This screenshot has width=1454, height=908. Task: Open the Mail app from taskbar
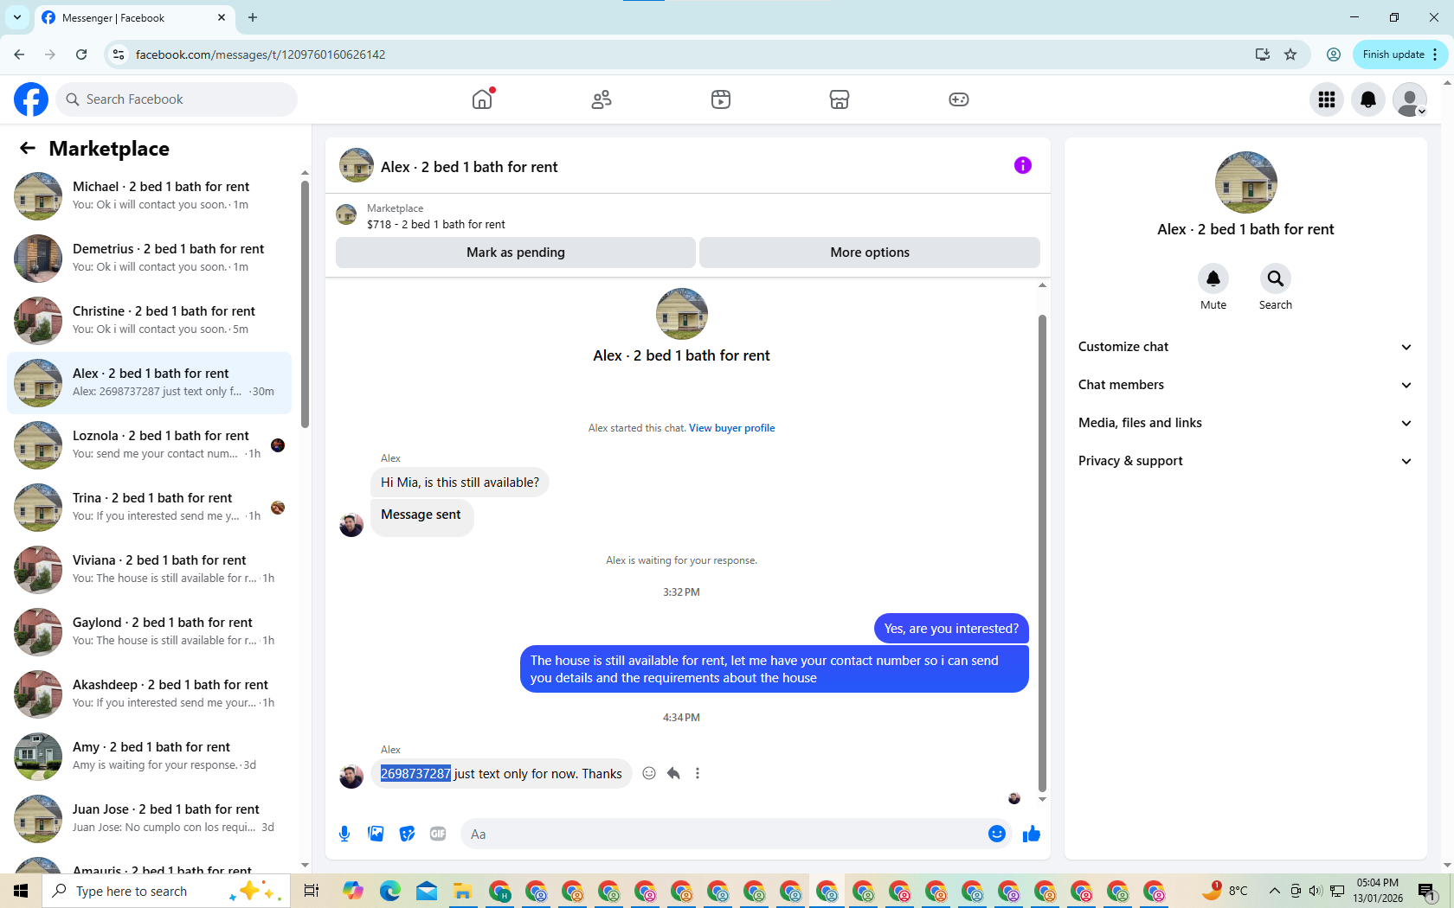coord(426,891)
